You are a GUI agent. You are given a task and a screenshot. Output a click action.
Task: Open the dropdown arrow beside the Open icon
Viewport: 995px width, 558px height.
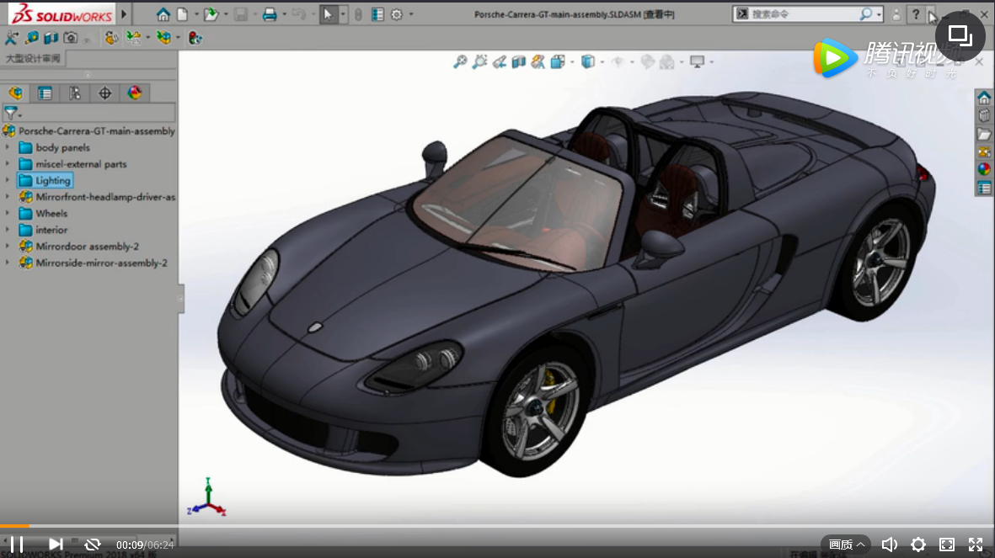pyautogui.click(x=225, y=14)
